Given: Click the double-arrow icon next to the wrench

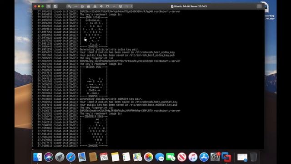Looking at the screenshot, I should pyautogui.click(x=76, y=6).
